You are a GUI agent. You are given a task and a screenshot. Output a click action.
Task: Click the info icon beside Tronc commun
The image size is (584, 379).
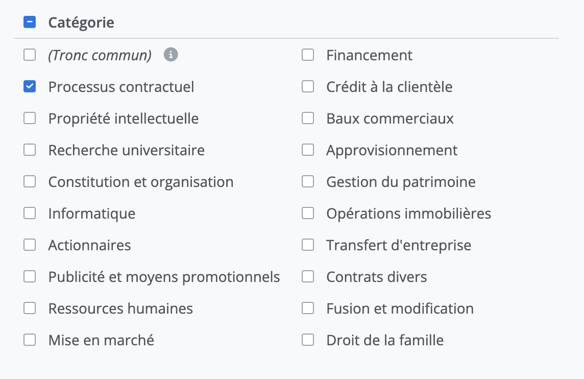(x=171, y=55)
